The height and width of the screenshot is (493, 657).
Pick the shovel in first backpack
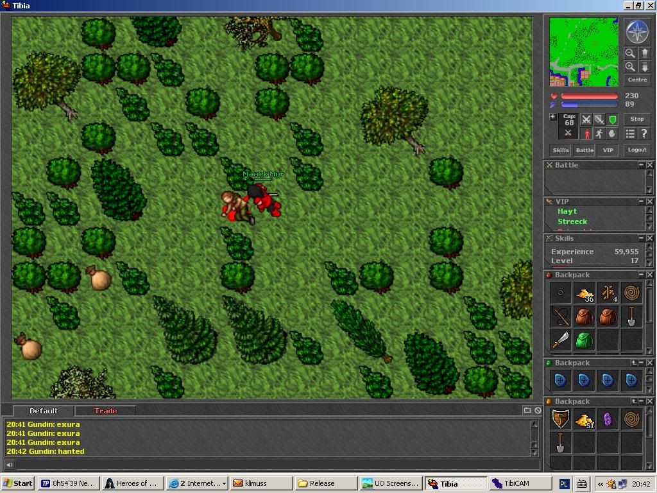631,317
